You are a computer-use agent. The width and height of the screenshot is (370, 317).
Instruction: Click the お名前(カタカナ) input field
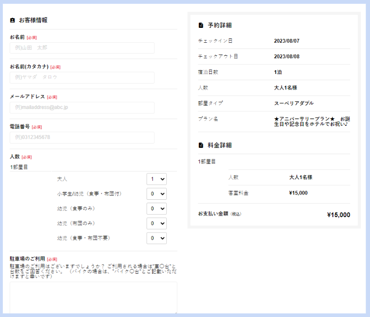[x=82, y=78]
